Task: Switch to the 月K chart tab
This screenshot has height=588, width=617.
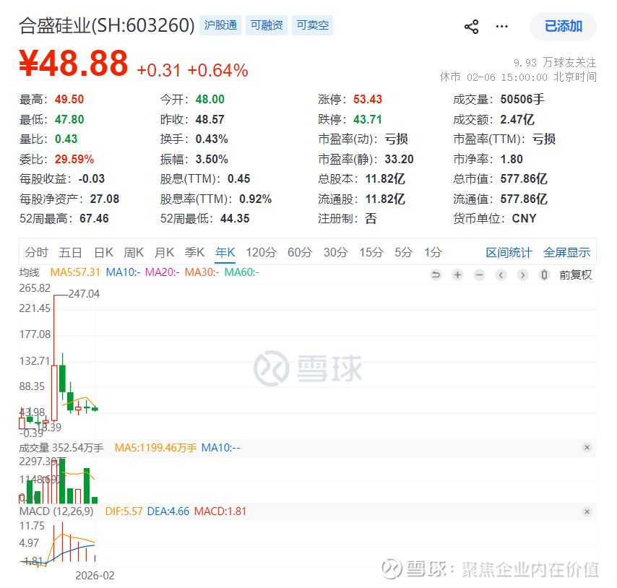Action: (x=164, y=252)
